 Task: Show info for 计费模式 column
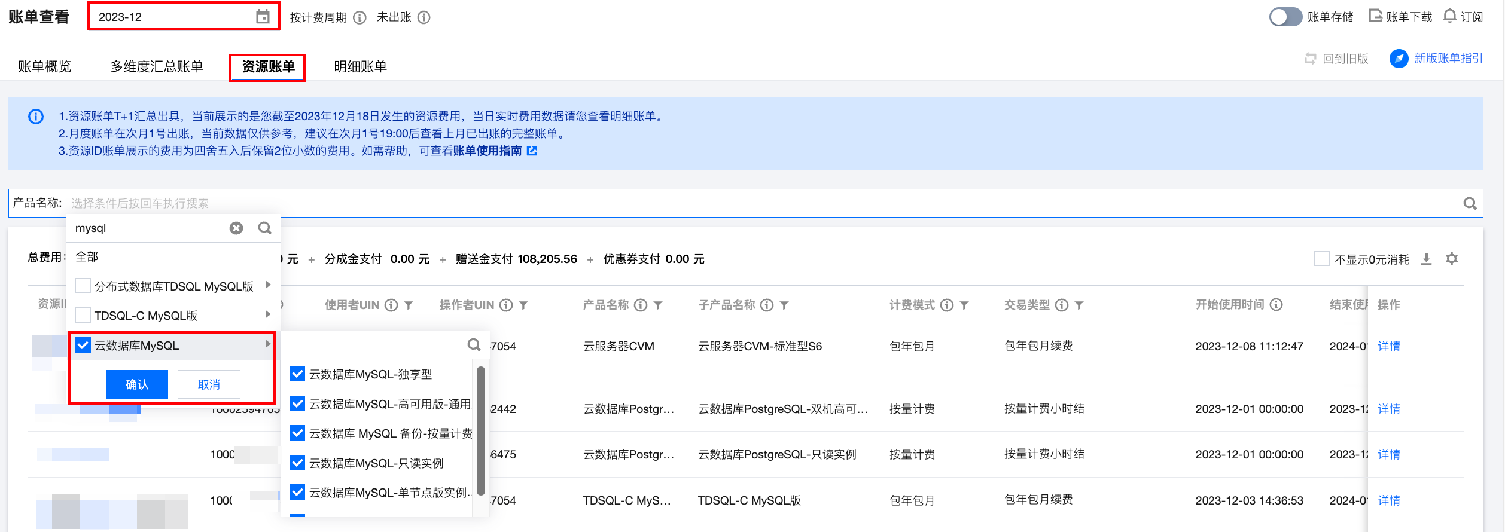point(947,305)
